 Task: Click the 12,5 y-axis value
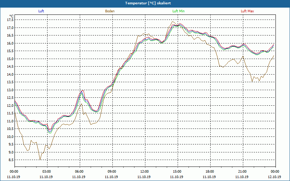pyautogui.click(x=11, y=98)
